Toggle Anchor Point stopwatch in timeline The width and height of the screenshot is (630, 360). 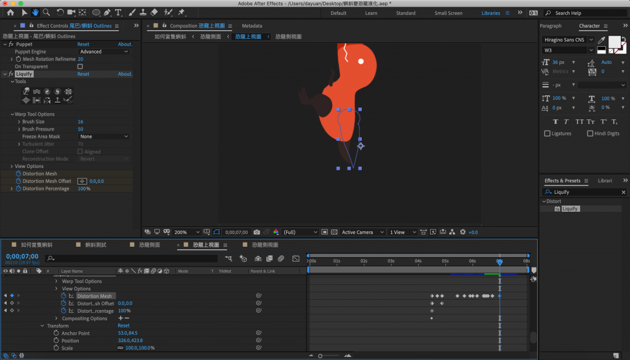pos(56,333)
